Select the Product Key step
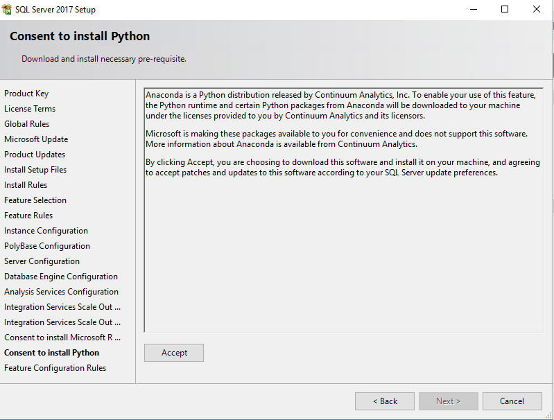 point(26,94)
